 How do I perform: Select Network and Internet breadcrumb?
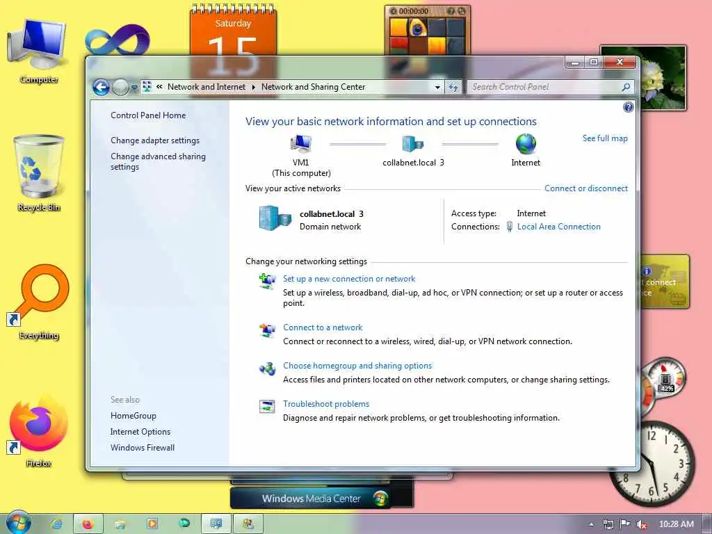(206, 87)
